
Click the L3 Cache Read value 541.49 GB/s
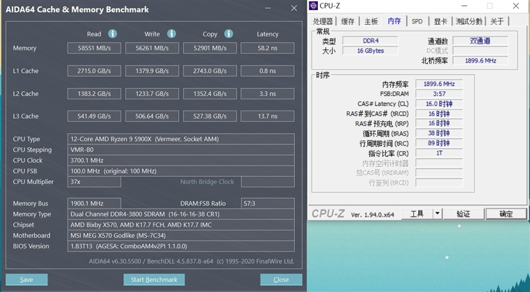(94, 117)
